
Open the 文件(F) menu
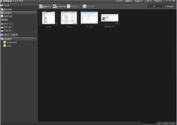point(119,1)
